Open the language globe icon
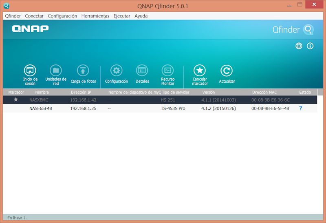Viewport: 326px width, 223px height. tap(299, 46)
